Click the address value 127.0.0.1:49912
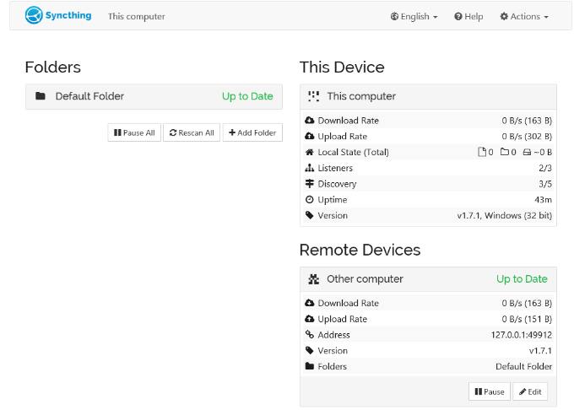Screen dimensions: 574x410 pos(522,335)
